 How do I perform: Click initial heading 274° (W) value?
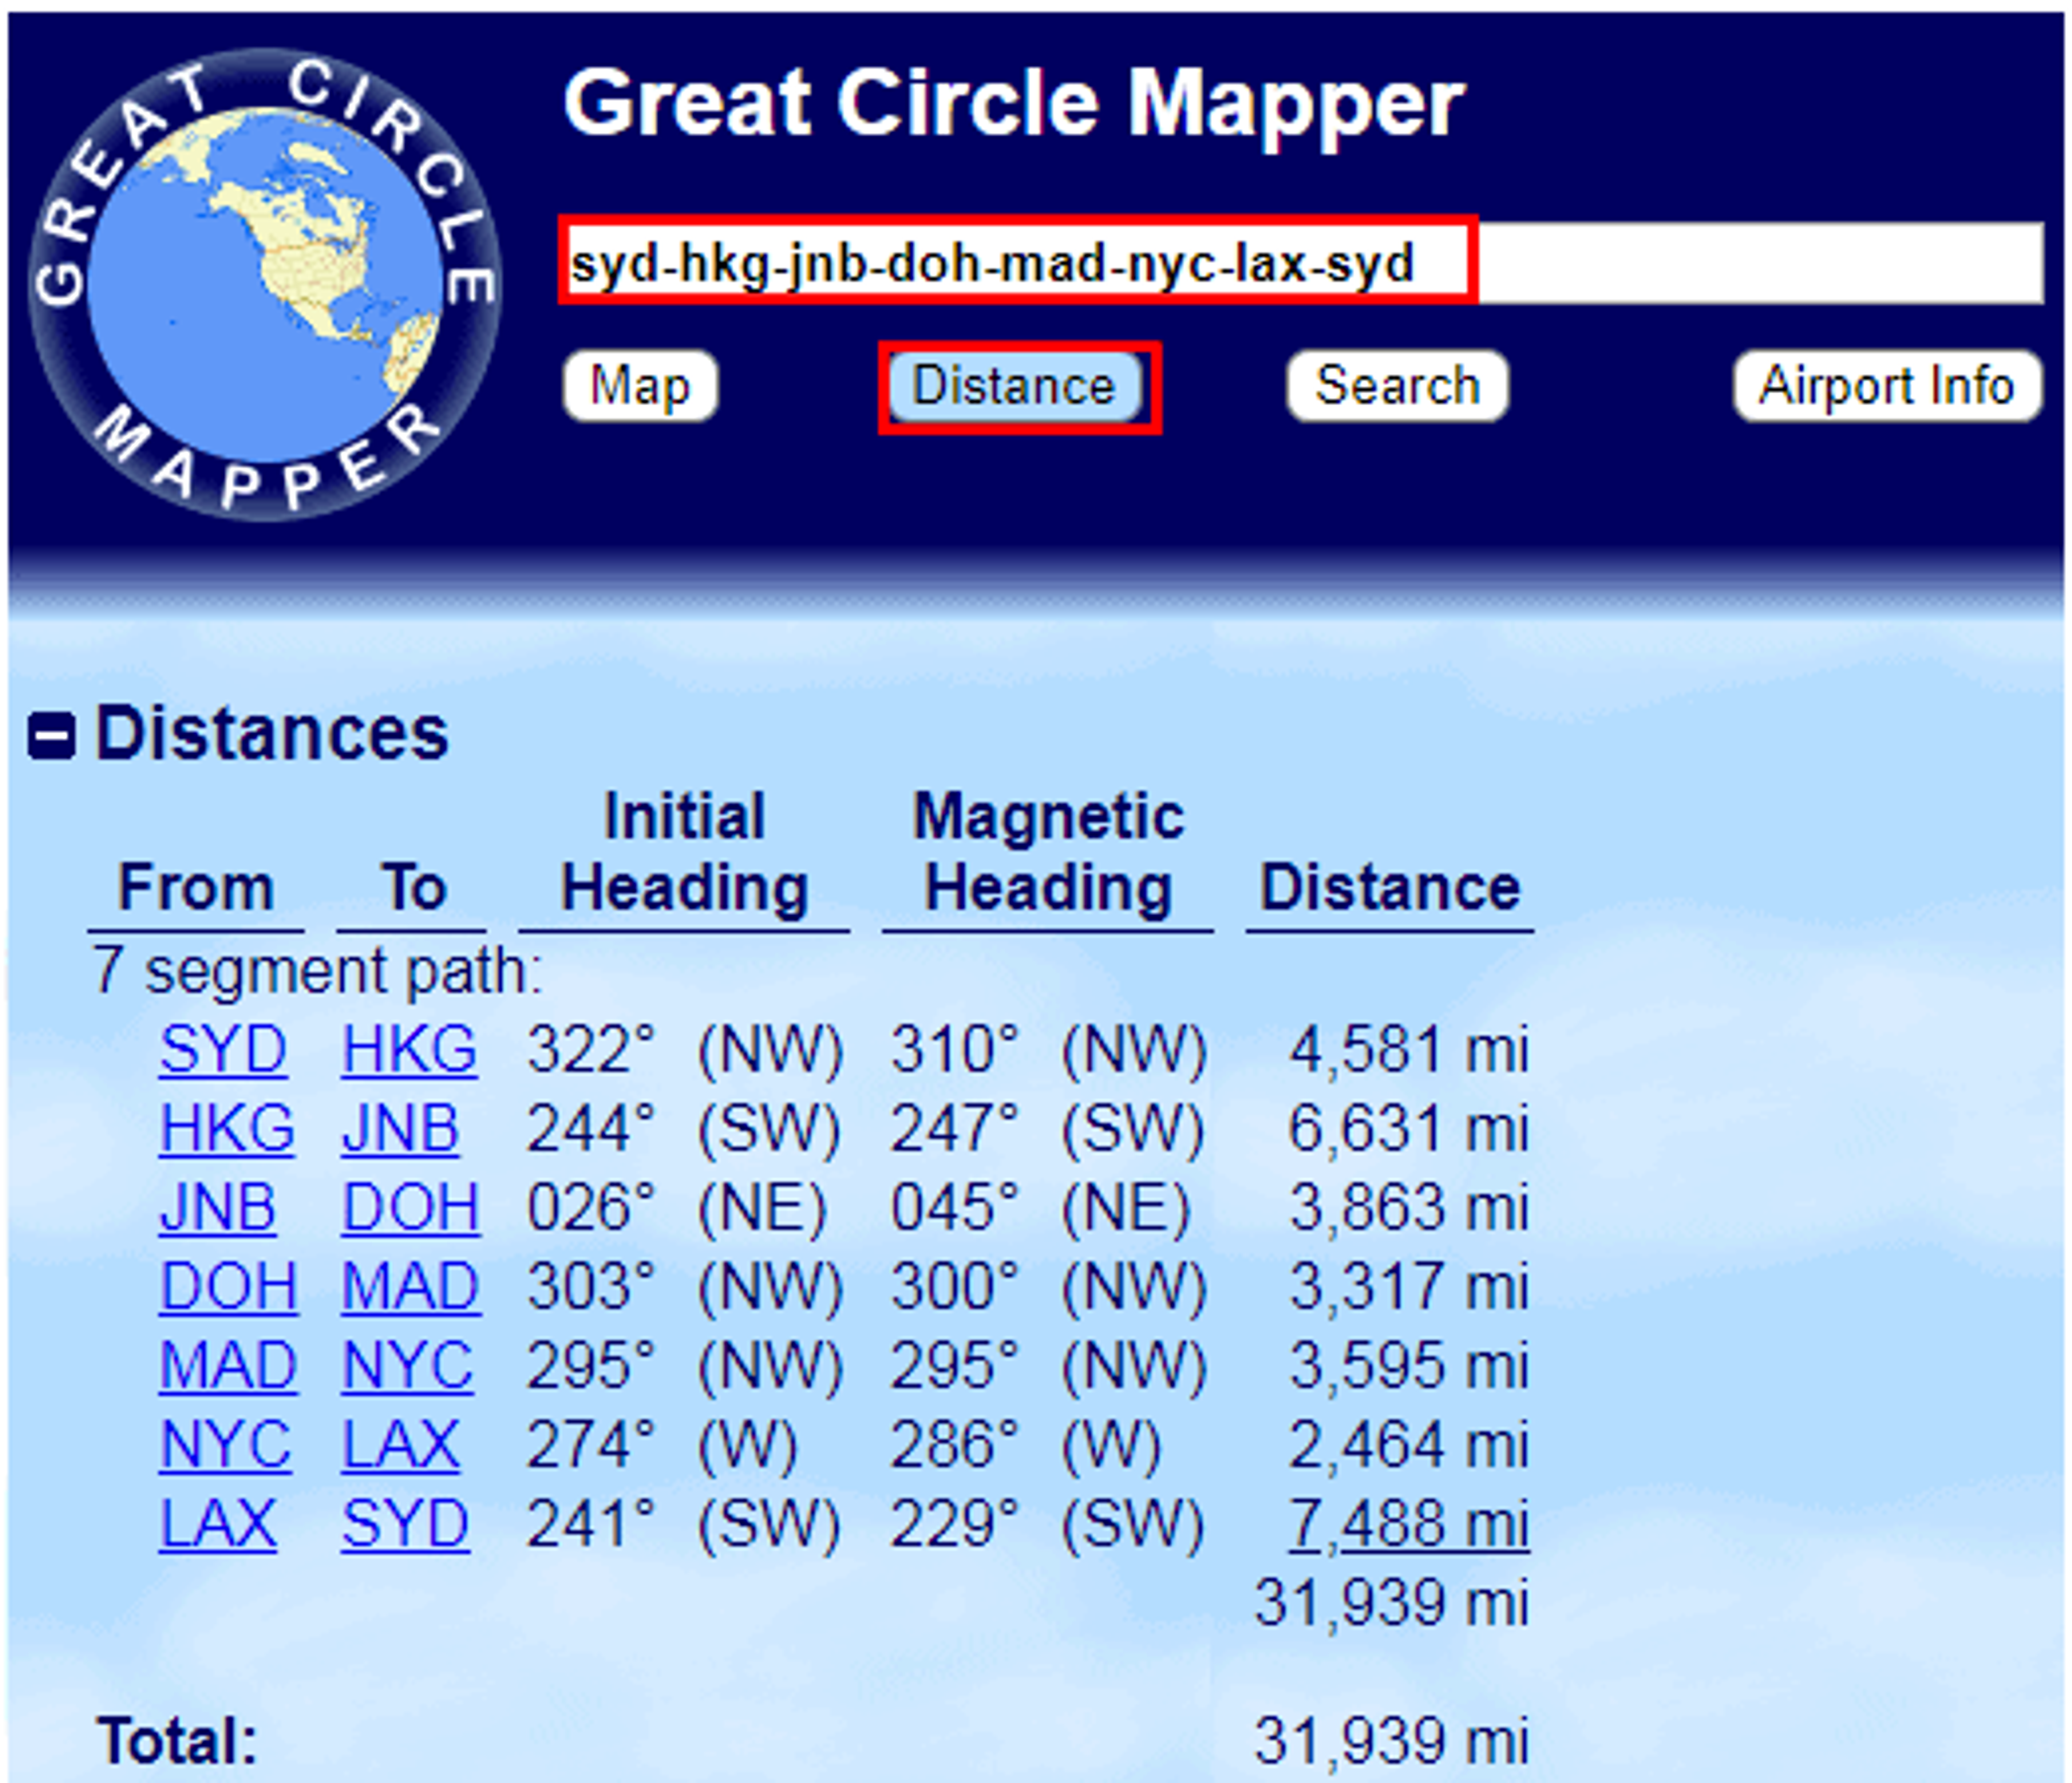point(662,1445)
